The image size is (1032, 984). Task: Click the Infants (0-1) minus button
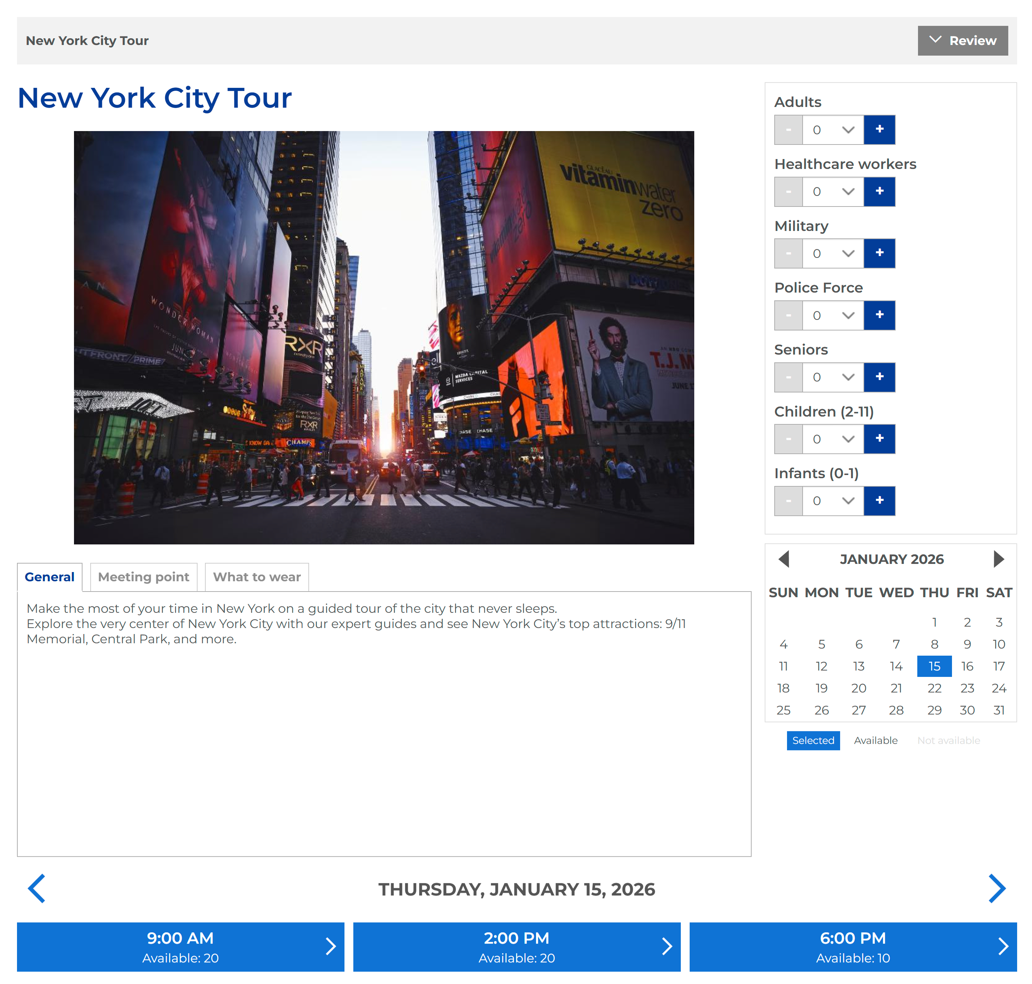click(788, 501)
